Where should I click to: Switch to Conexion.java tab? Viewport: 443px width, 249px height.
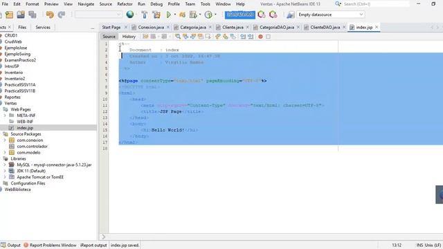151,27
